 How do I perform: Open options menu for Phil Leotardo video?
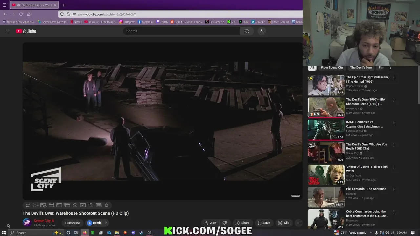pyautogui.click(x=394, y=189)
